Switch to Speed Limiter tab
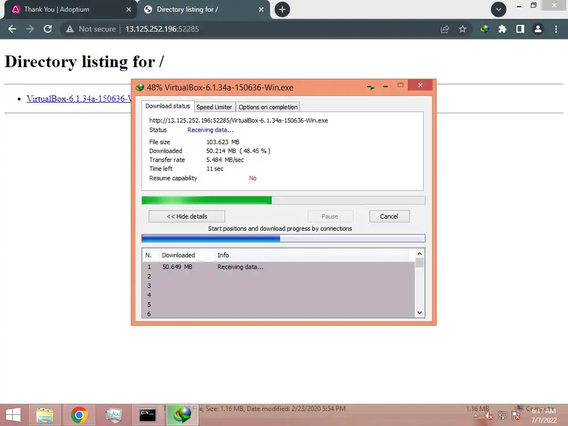Image resolution: width=568 pixels, height=426 pixels. click(214, 107)
